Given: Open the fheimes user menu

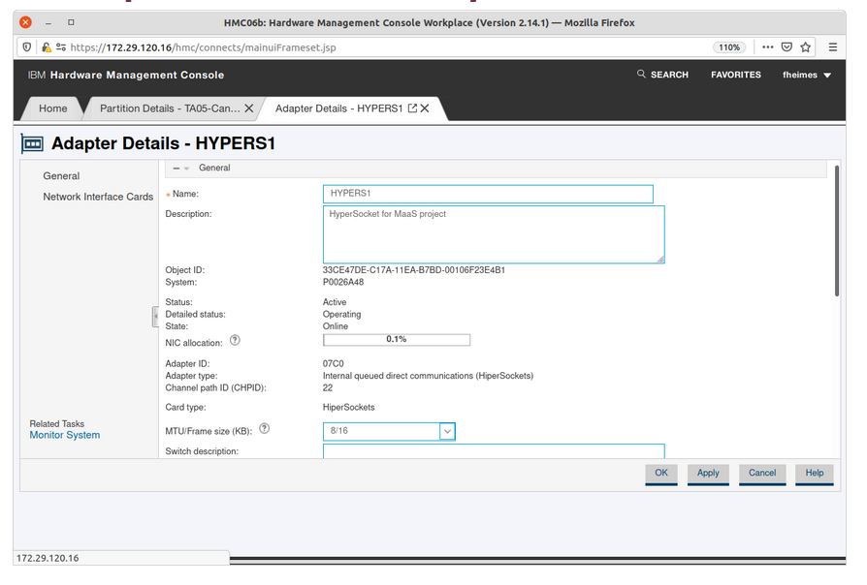Looking at the screenshot, I should [807, 75].
